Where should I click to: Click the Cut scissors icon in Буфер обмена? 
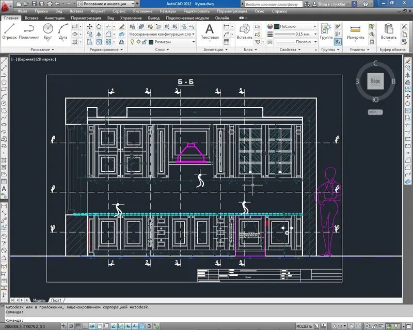click(x=404, y=26)
